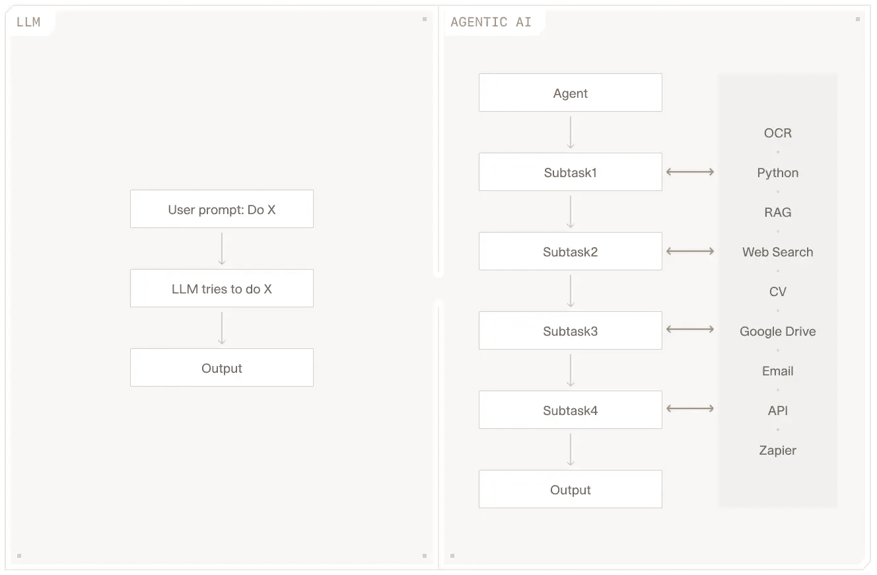Click the Subtask4 box
The image size is (877, 575).
[x=571, y=410]
